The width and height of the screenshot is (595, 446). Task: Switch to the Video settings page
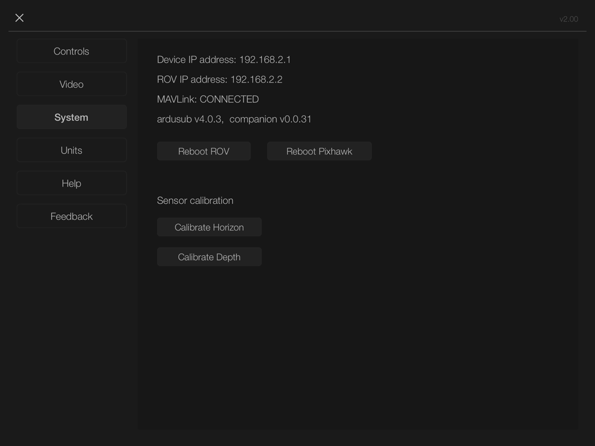coord(71,84)
